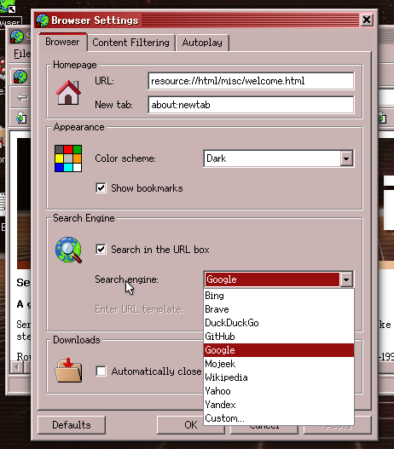
Task: Switch to the Content Filtering tab
Action: [x=131, y=43]
